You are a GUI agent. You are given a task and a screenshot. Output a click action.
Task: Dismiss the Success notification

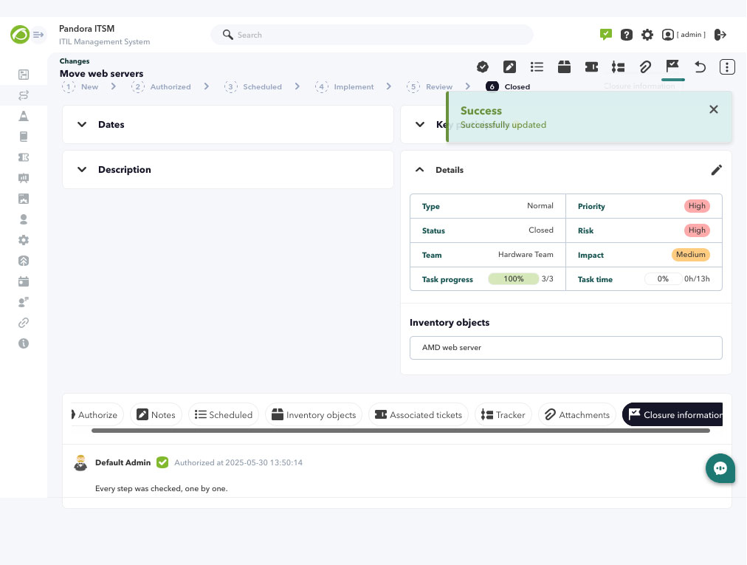point(714,109)
